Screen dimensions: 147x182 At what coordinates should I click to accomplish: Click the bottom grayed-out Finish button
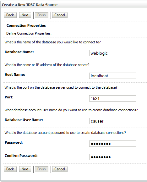click(41, 169)
